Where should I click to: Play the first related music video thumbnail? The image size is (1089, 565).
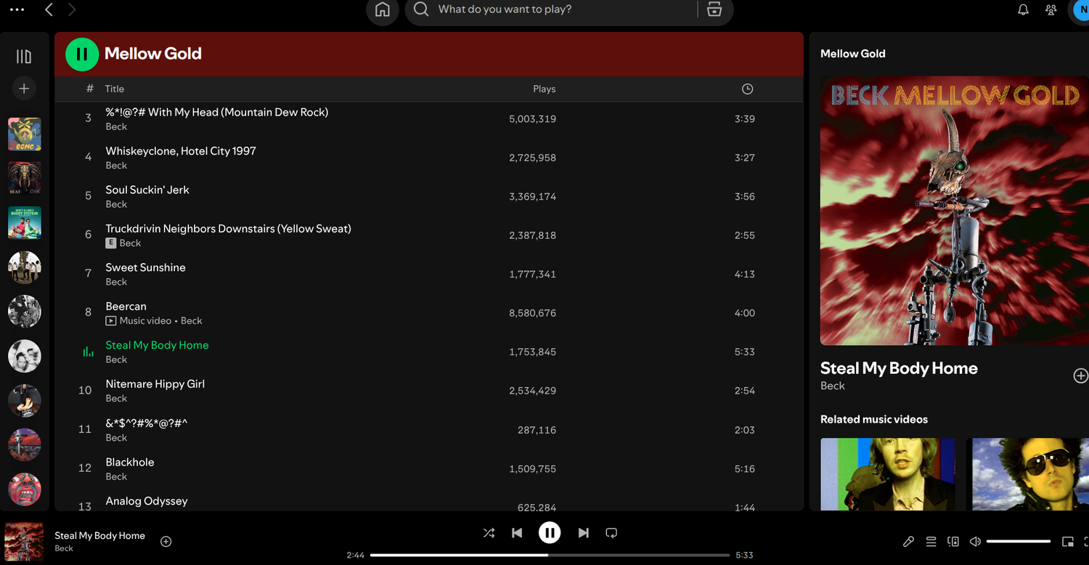point(888,474)
